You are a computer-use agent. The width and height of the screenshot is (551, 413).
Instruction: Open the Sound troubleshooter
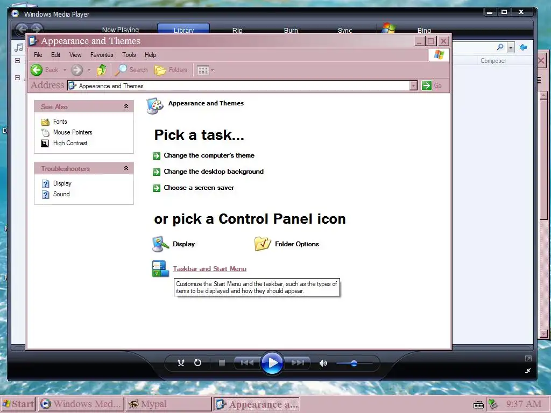(x=61, y=194)
